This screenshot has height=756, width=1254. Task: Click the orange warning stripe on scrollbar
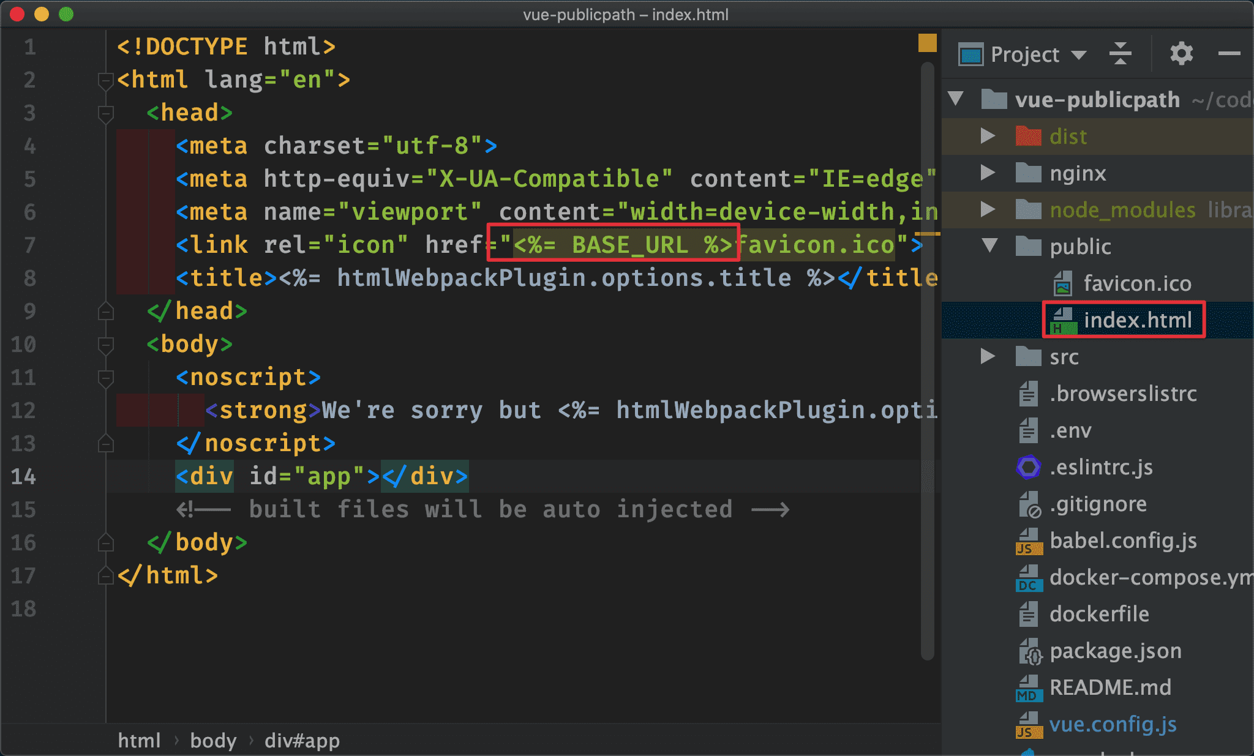coord(927,234)
